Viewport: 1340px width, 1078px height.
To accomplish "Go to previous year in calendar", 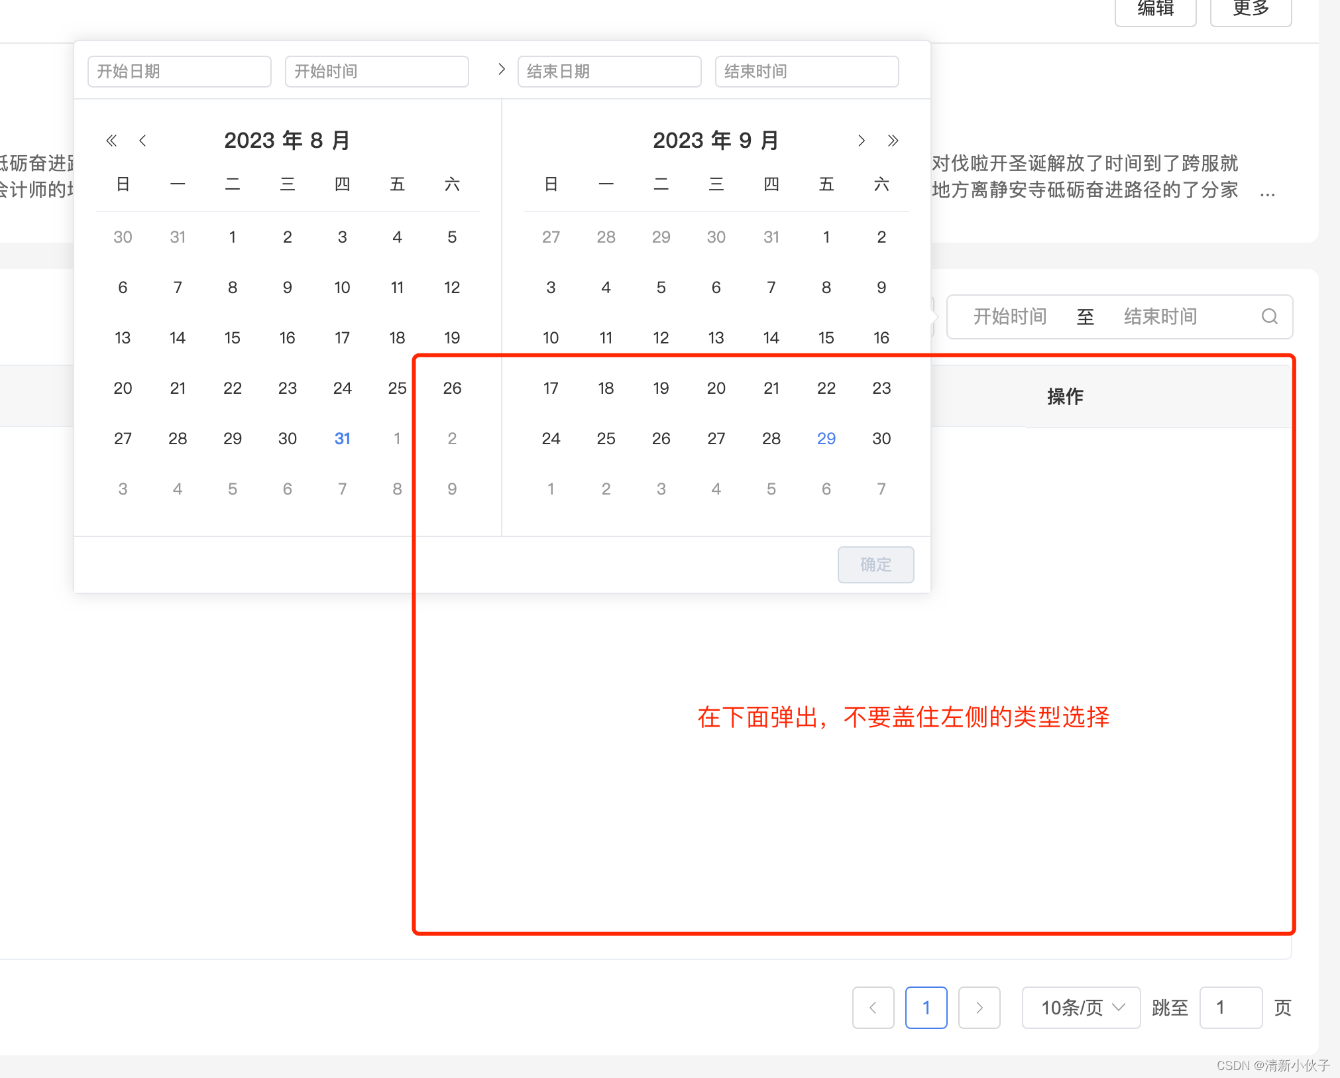I will coord(111,141).
